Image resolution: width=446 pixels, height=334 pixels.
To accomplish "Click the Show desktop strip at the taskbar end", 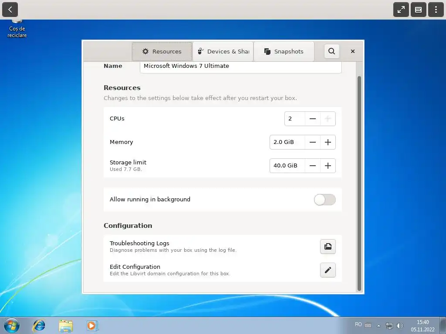I will click(443, 325).
